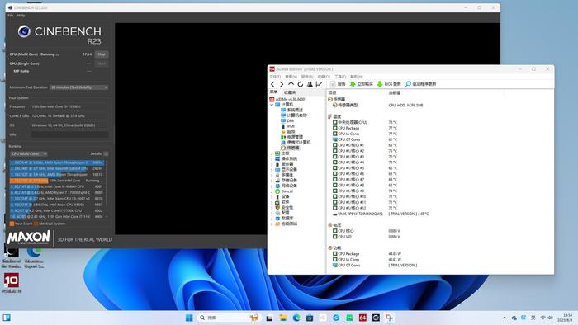
Task: Open the AIDA64 graph chart icon
Action: (x=320, y=84)
